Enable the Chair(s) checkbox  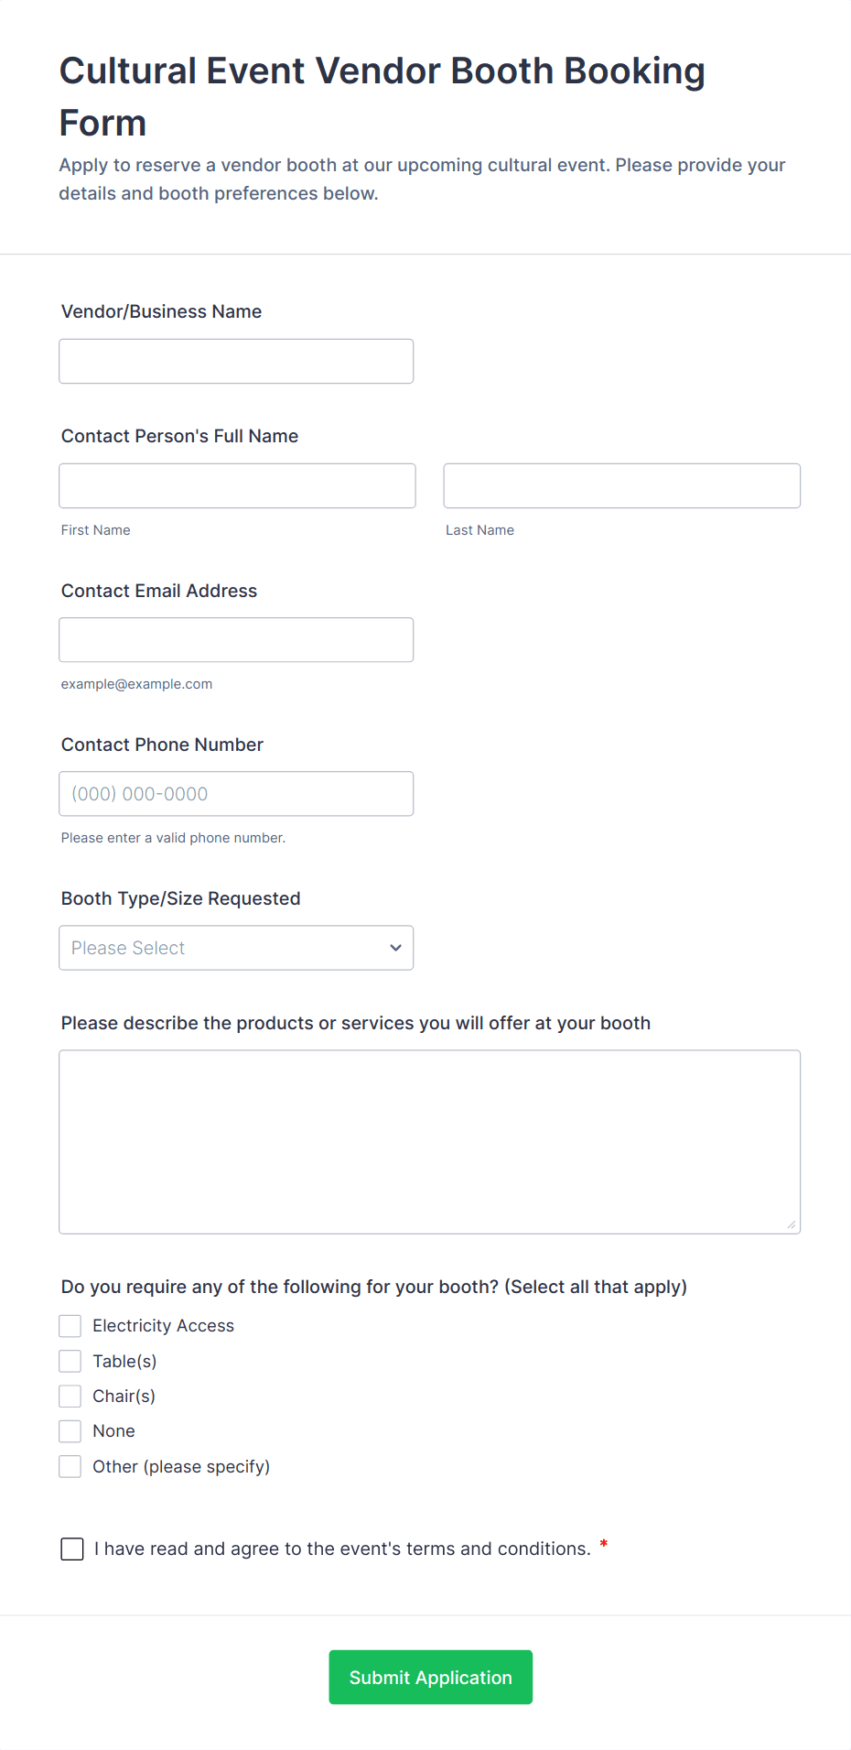(x=70, y=1397)
